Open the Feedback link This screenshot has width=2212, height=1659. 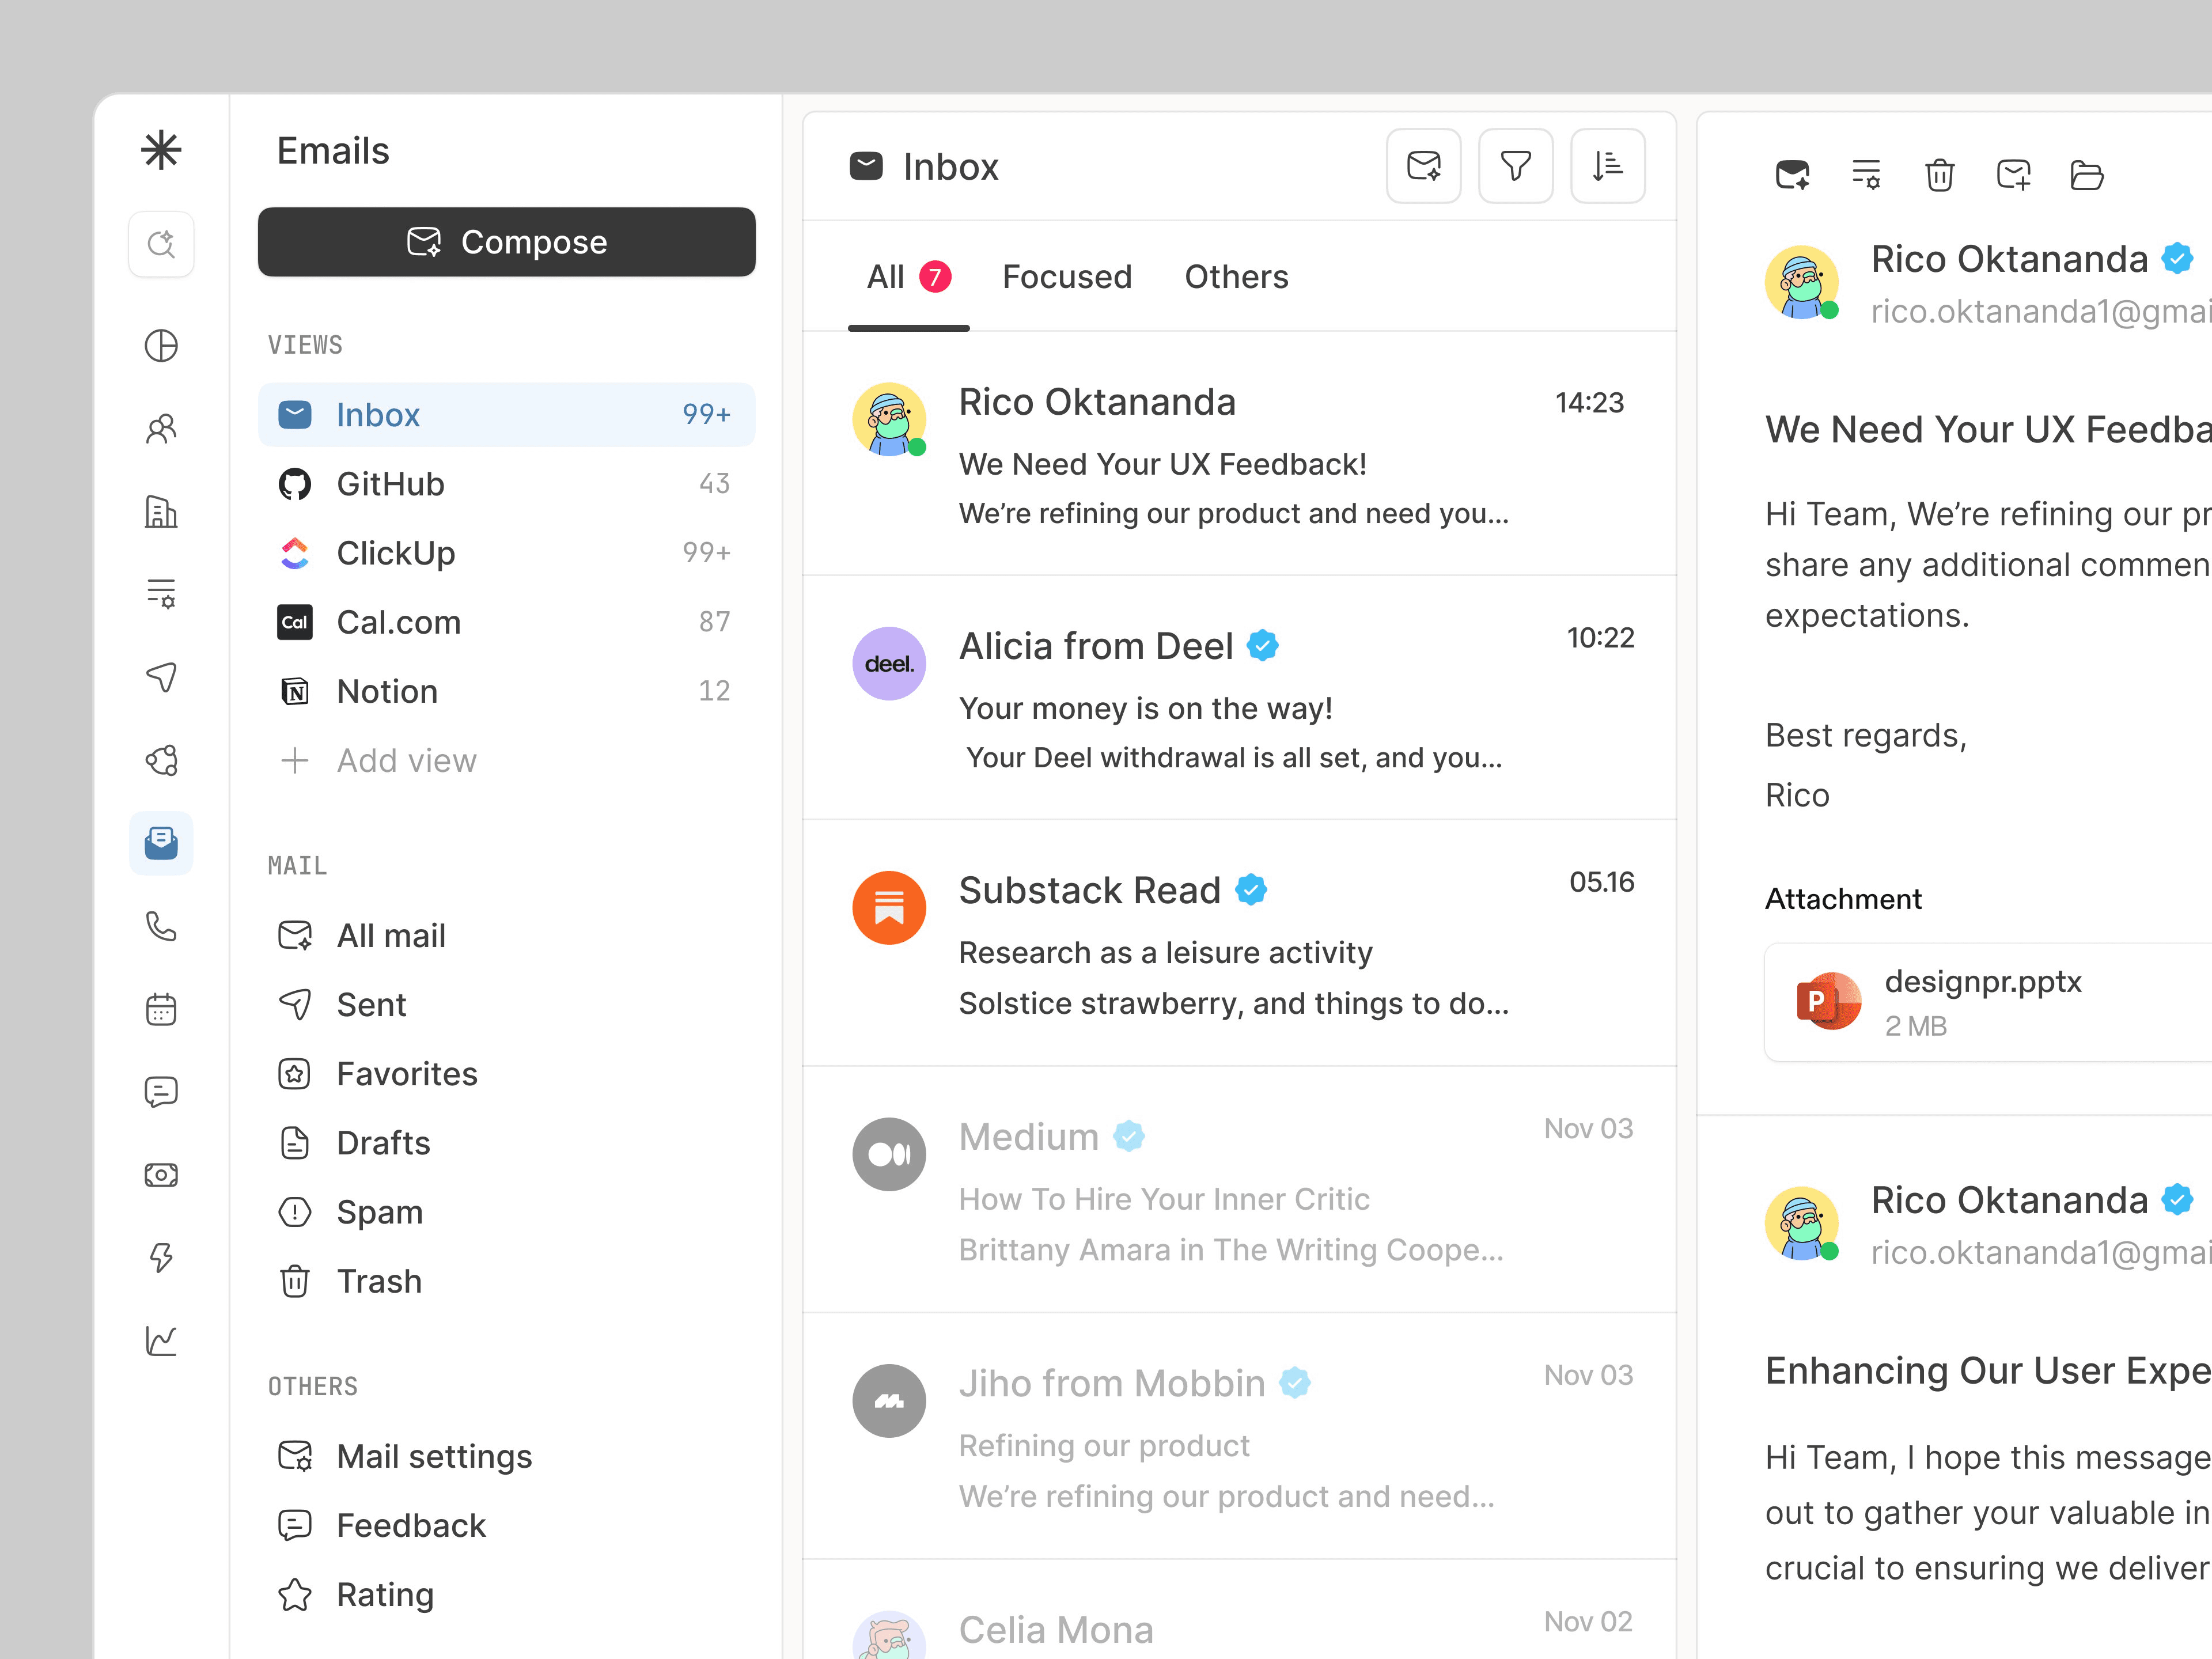[x=507, y=1526]
